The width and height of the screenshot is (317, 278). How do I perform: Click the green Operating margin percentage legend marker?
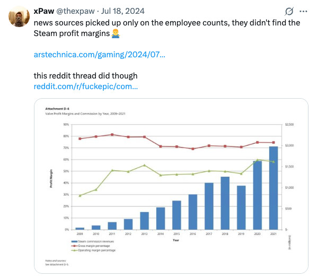[74, 250]
